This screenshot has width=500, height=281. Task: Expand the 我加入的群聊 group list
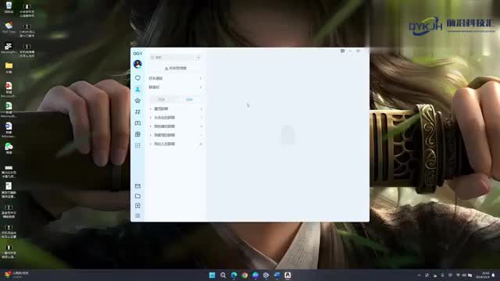click(175, 144)
